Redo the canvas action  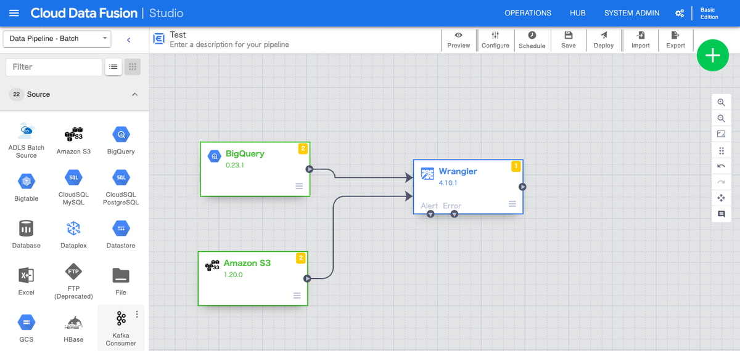[721, 182]
